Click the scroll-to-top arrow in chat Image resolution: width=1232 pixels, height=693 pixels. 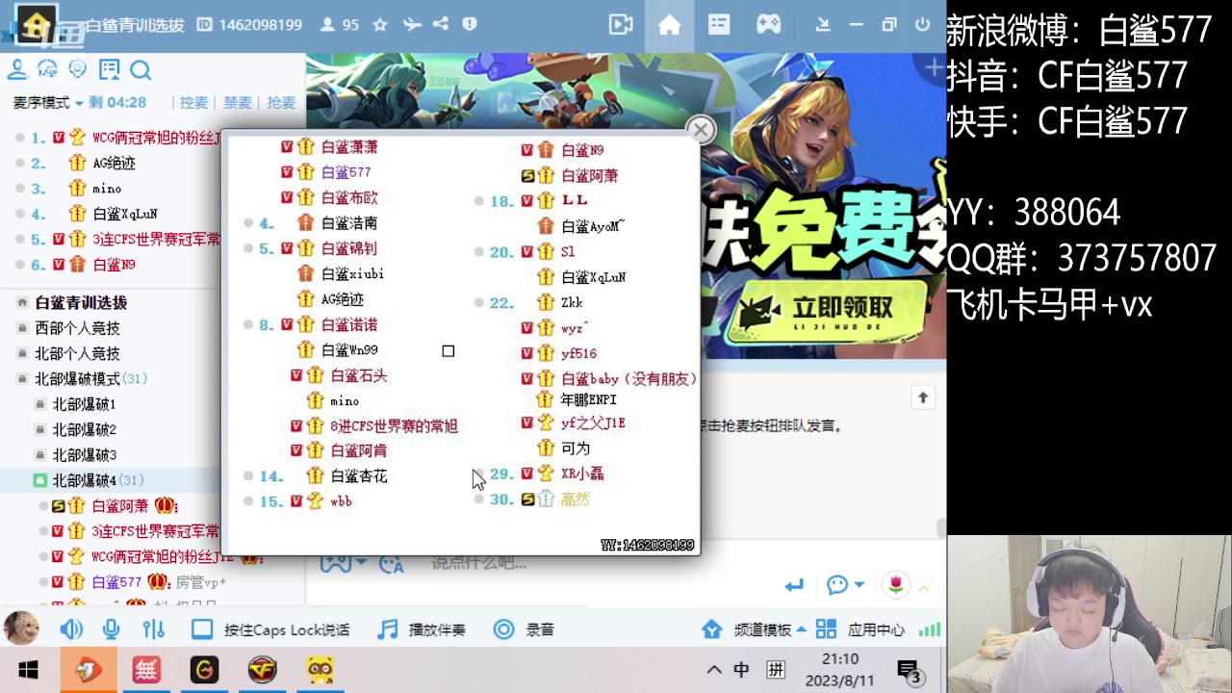[x=923, y=398]
